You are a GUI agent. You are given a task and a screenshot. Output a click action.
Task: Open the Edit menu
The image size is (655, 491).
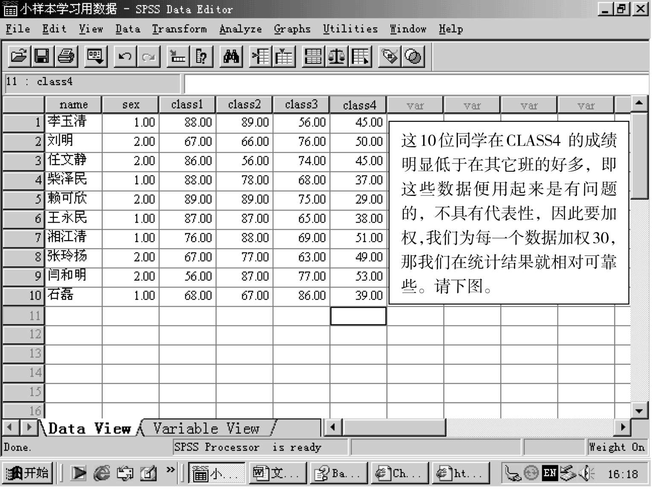pos(54,29)
